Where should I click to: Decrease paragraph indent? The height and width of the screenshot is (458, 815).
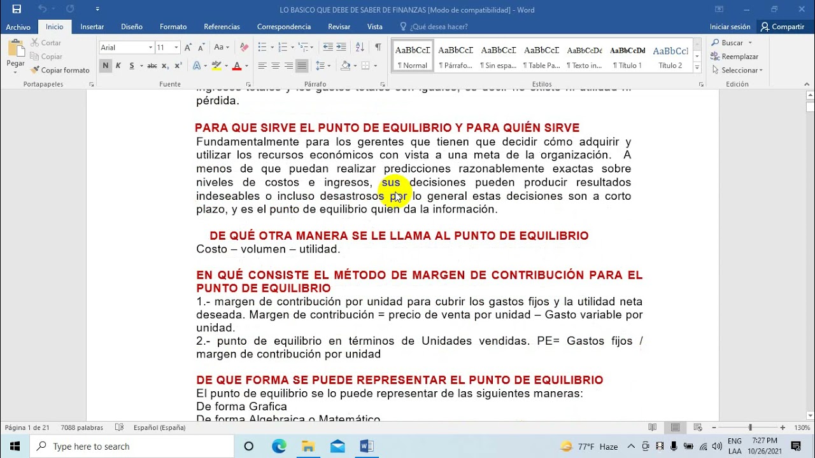[328, 47]
